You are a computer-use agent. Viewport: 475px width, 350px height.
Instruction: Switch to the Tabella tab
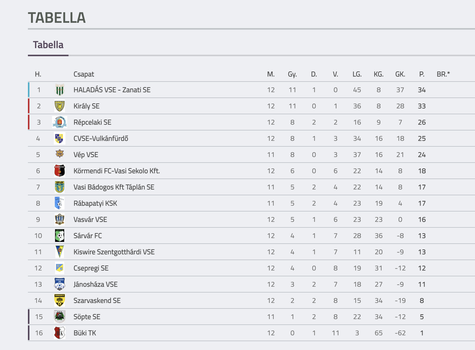click(48, 45)
